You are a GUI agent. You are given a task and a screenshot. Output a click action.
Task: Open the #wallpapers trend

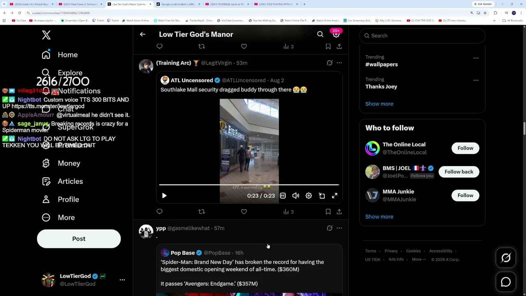point(381,65)
